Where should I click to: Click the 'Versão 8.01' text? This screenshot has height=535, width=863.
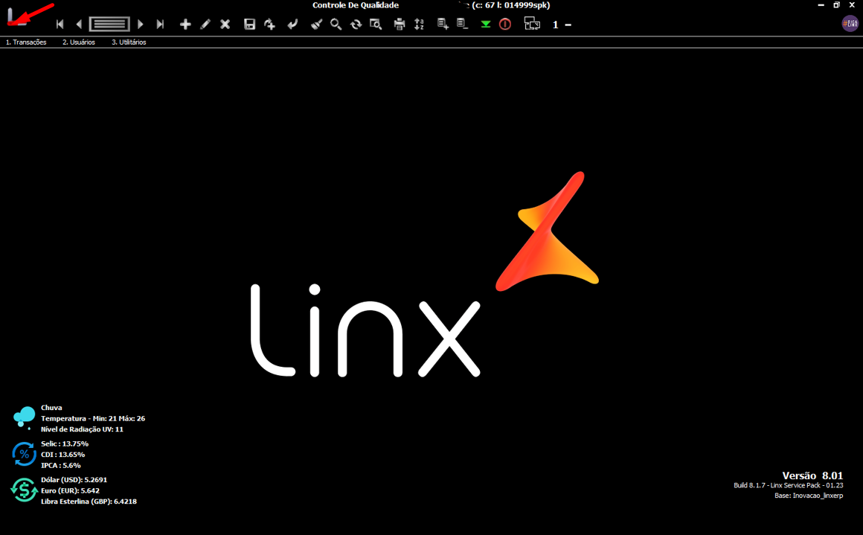(812, 475)
